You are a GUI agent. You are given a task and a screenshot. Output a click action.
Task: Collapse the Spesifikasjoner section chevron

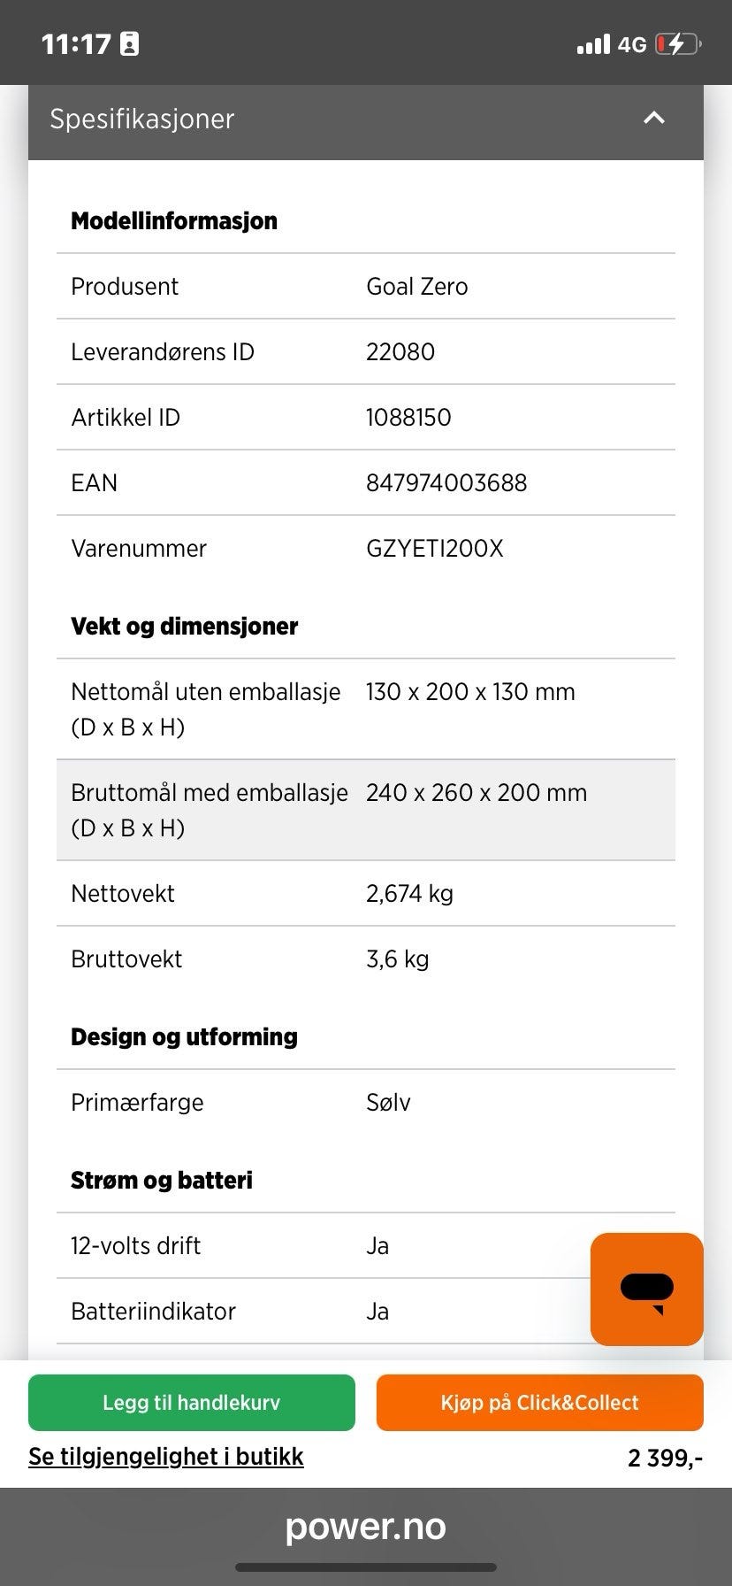point(653,118)
